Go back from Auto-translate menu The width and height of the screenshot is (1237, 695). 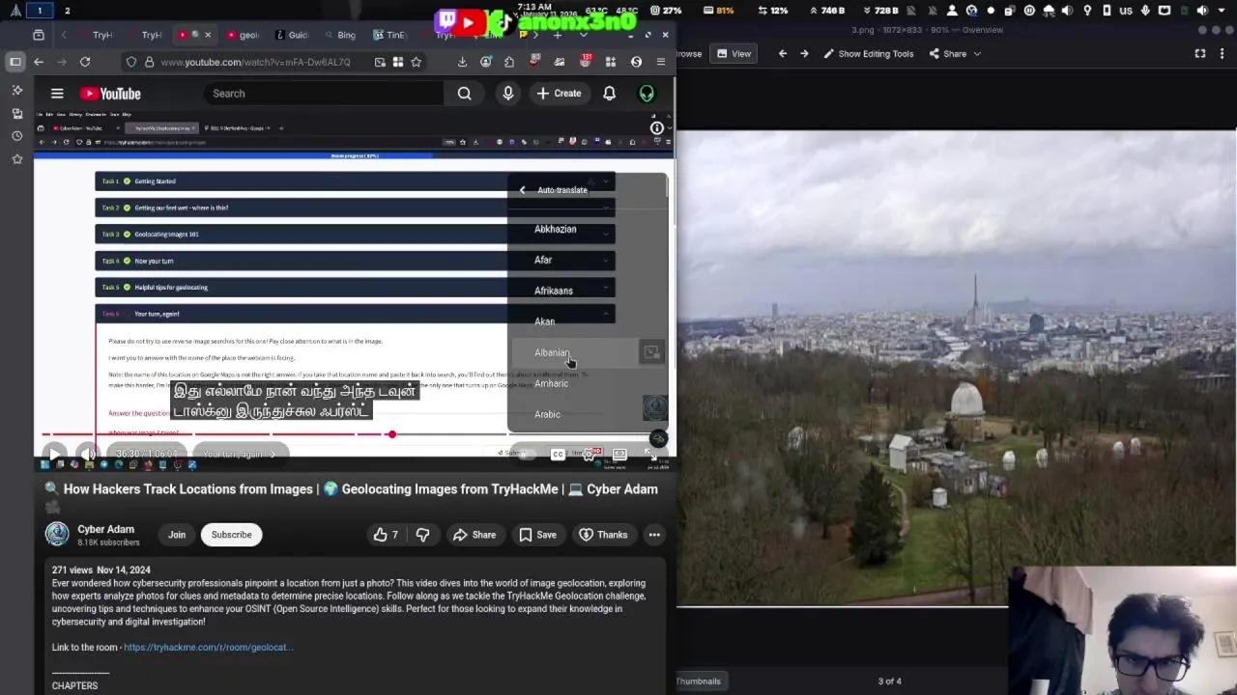pyautogui.click(x=523, y=190)
